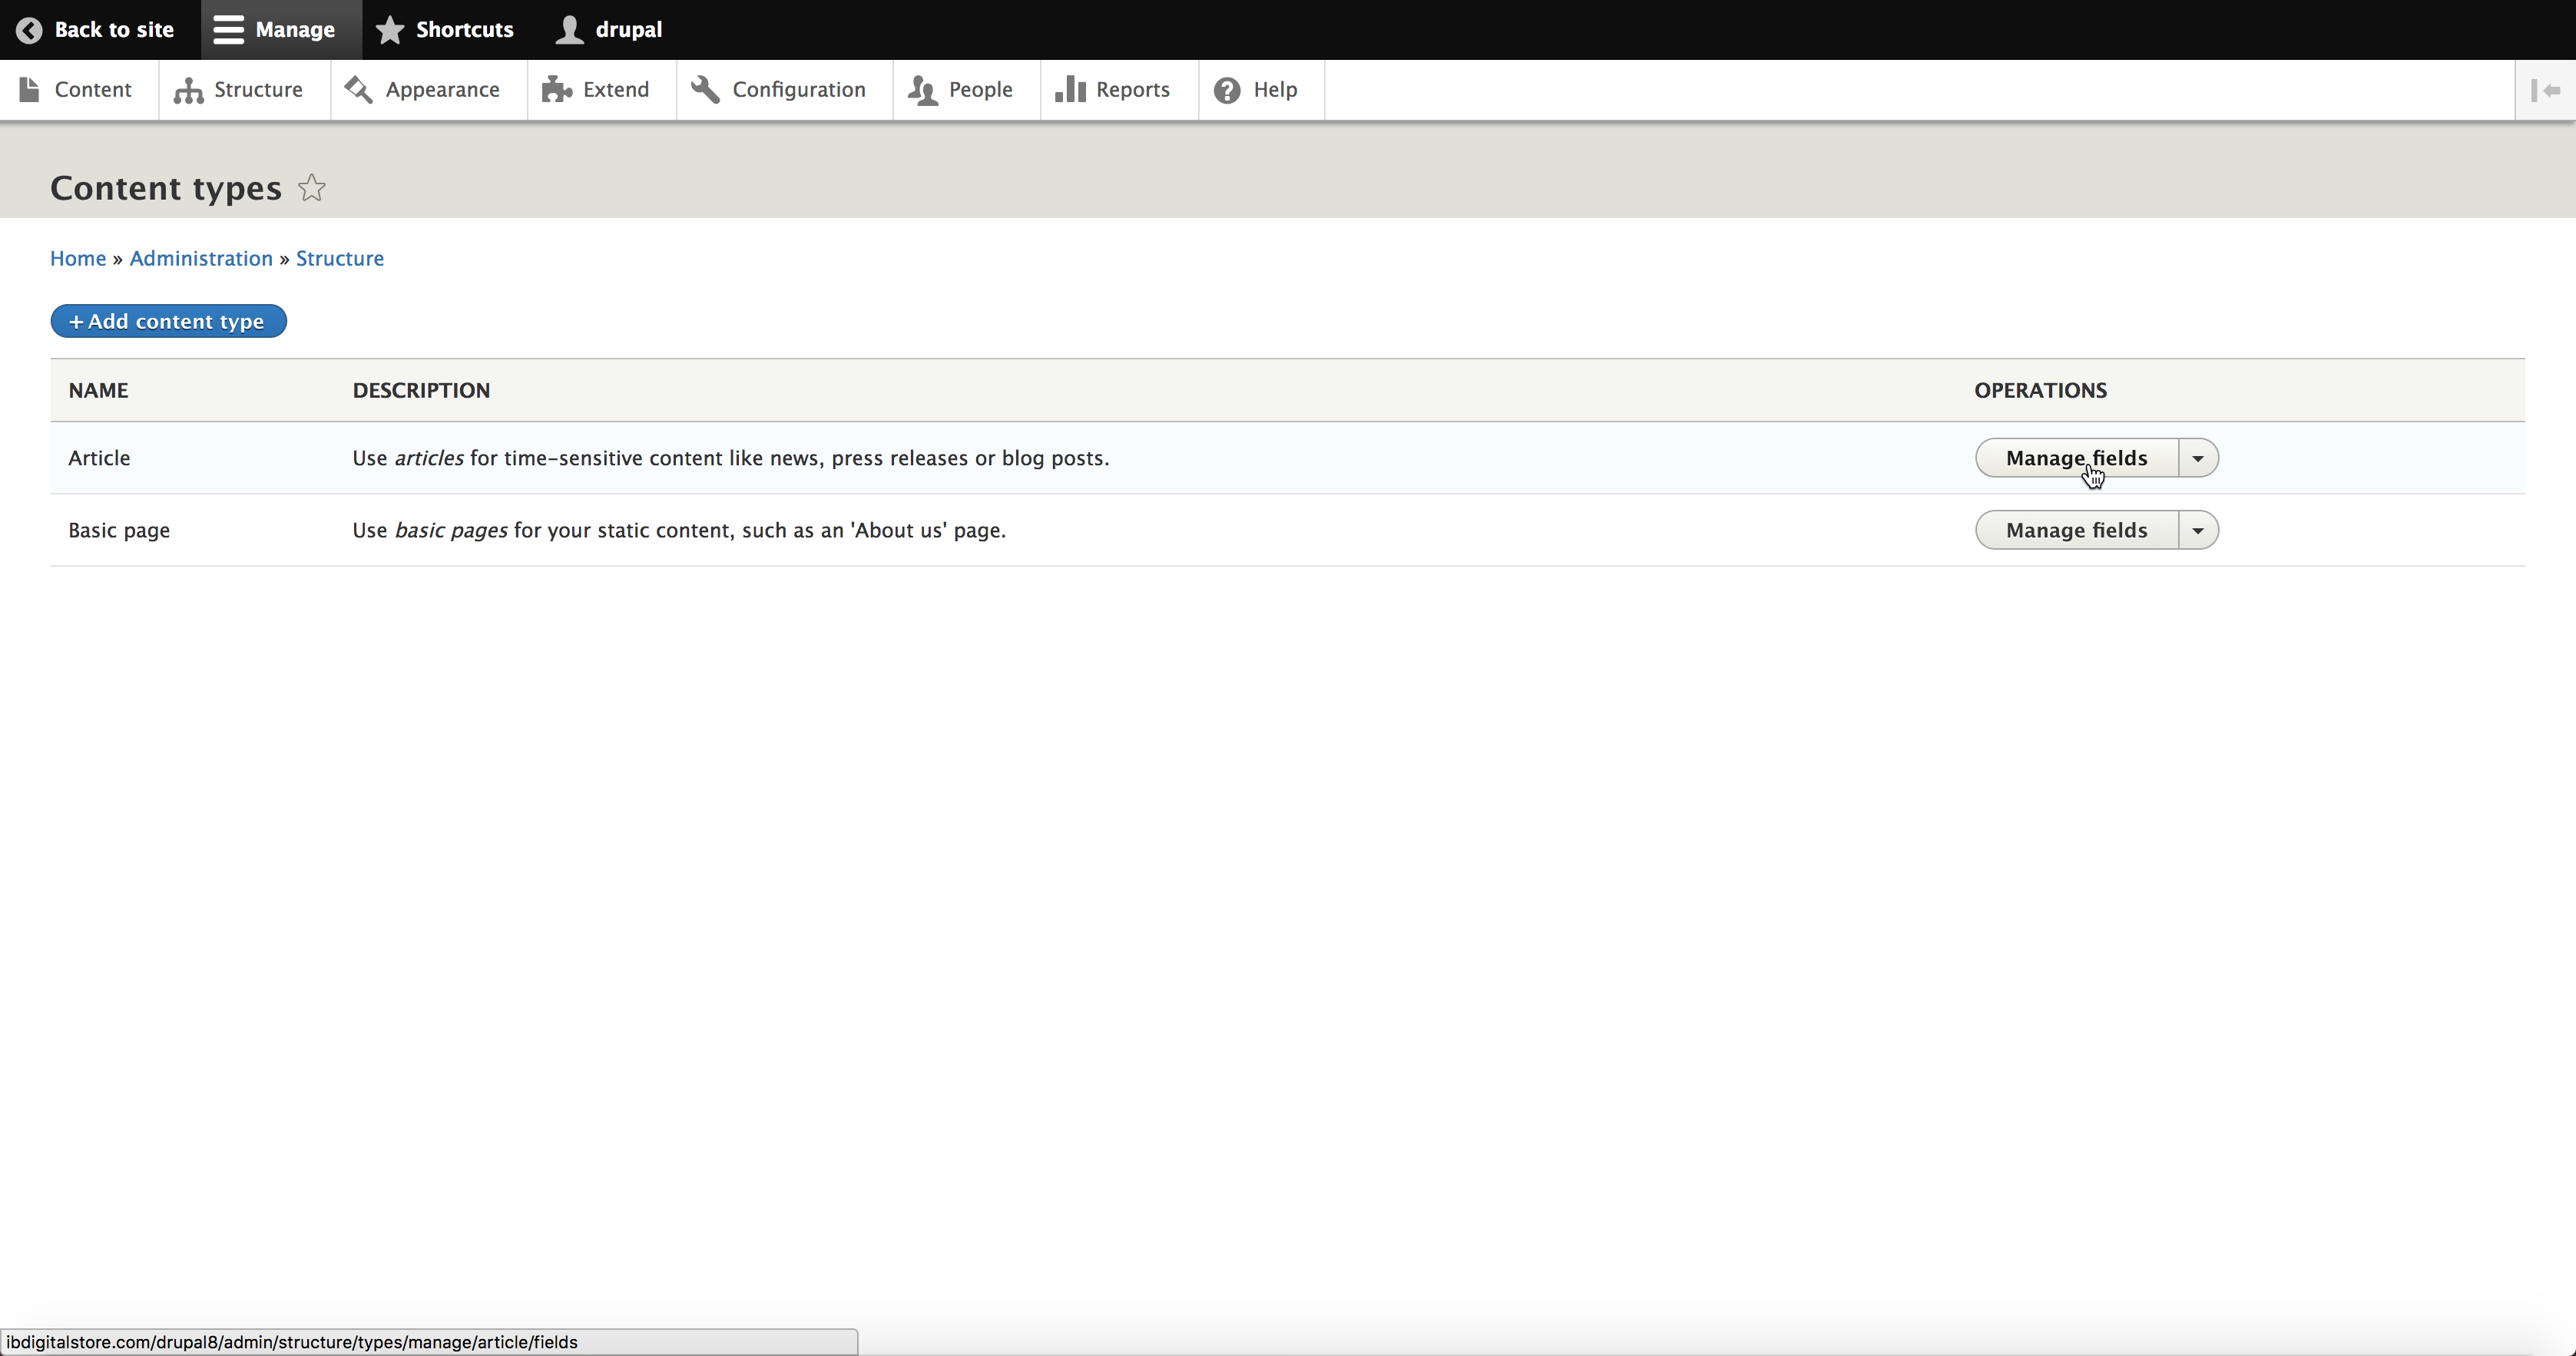Click the Help question mark icon
Image resolution: width=2576 pixels, height=1356 pixels.
[1227, 91]
